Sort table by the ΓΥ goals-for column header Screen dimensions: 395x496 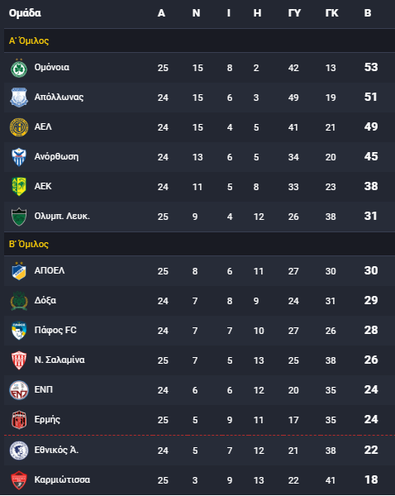point(294,13)
